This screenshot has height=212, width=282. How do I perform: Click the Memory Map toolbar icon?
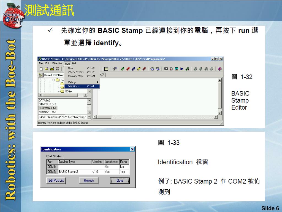[x=166, y=69]
